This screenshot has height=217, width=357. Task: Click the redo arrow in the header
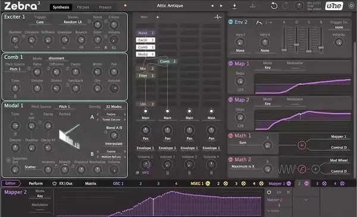tap(286, 6)
